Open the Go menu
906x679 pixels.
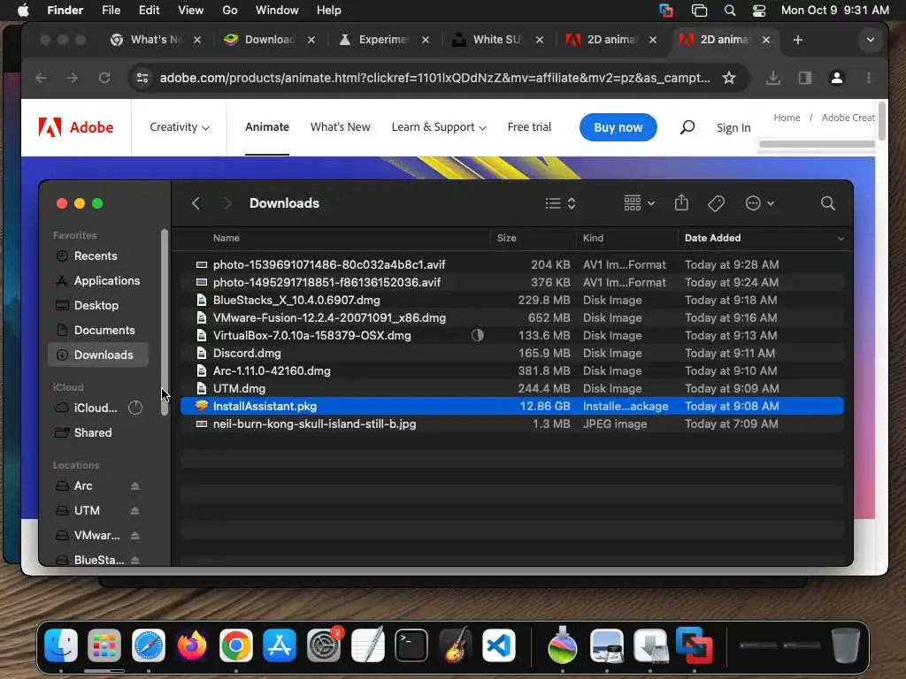coord(230,11)
